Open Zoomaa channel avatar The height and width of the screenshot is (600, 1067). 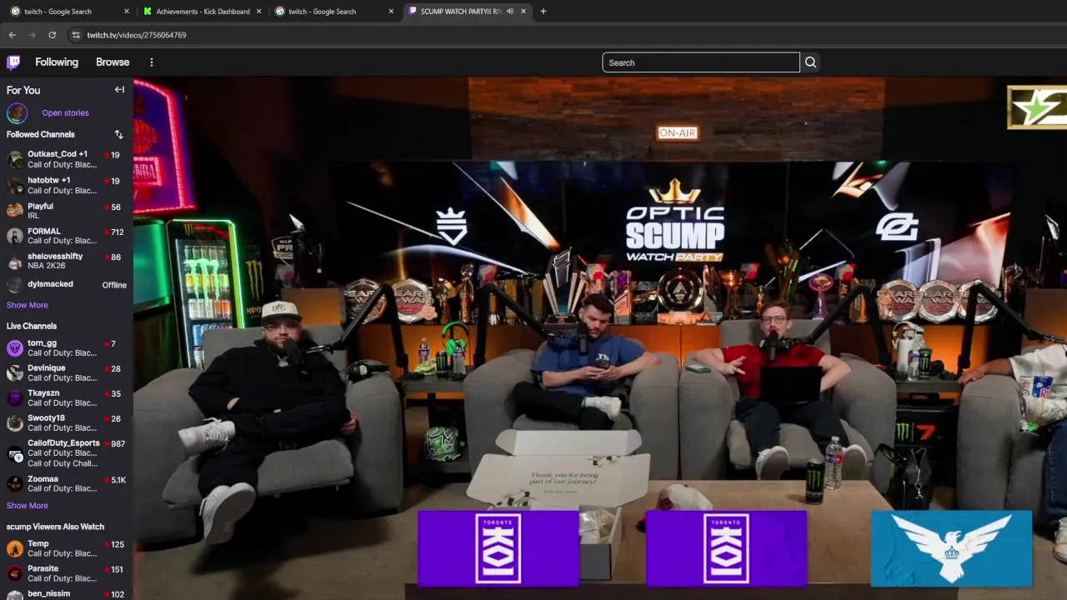15,483
